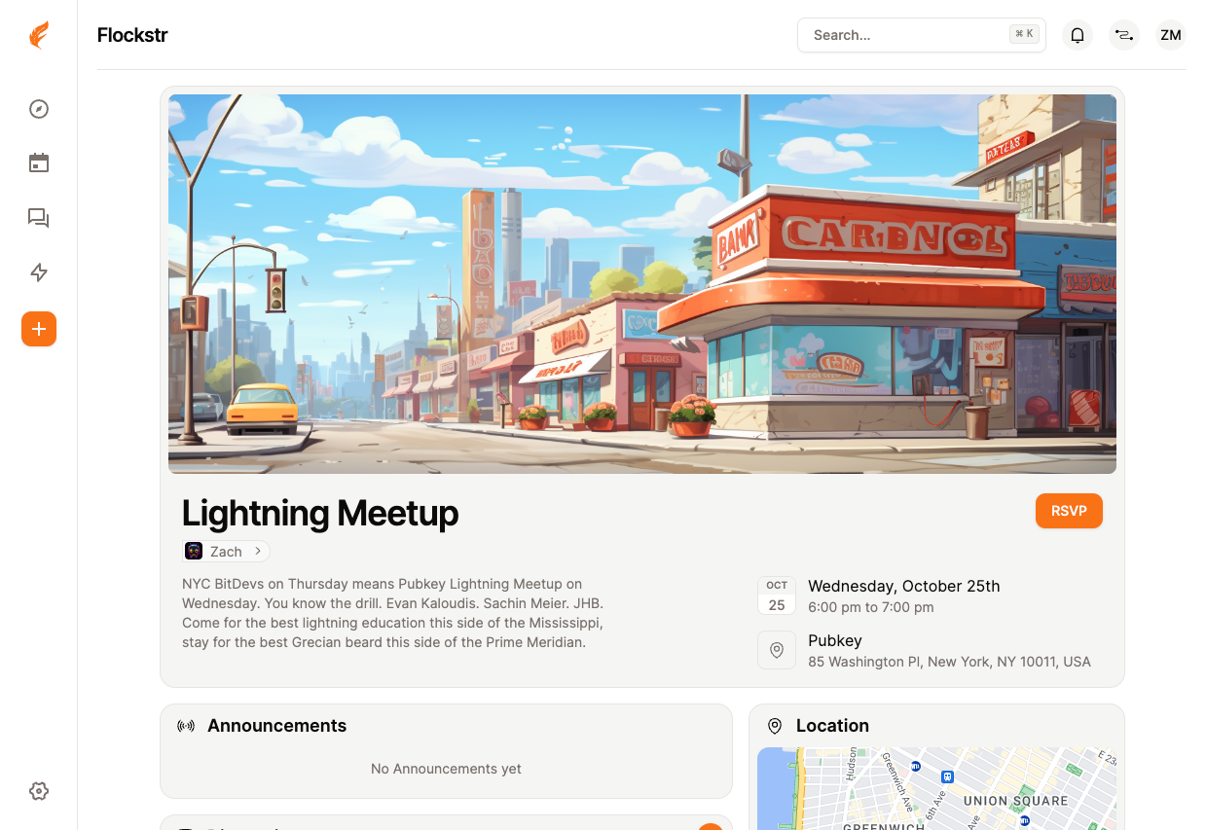The height and width of the screenshot is (830, 1206).
Task: Open notifications with the bell icon
Action: tap(1078, 35)
